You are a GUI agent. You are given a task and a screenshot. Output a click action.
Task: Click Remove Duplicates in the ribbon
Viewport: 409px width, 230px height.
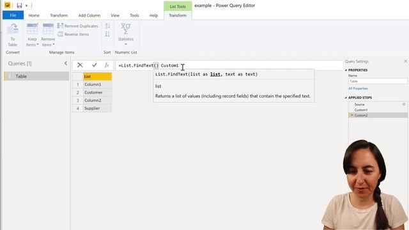coord(78,26)
